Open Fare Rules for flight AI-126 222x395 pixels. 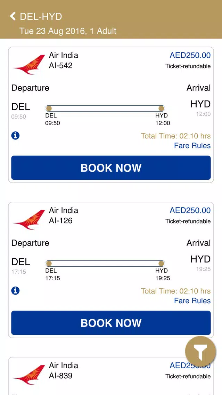tap(192, 301)
